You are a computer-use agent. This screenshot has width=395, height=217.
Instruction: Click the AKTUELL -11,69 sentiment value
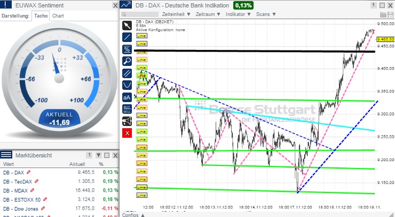[59, 119]
